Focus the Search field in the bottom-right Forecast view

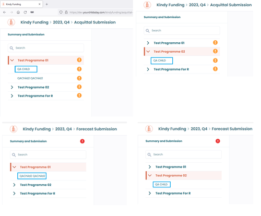(x=184, y=154)
